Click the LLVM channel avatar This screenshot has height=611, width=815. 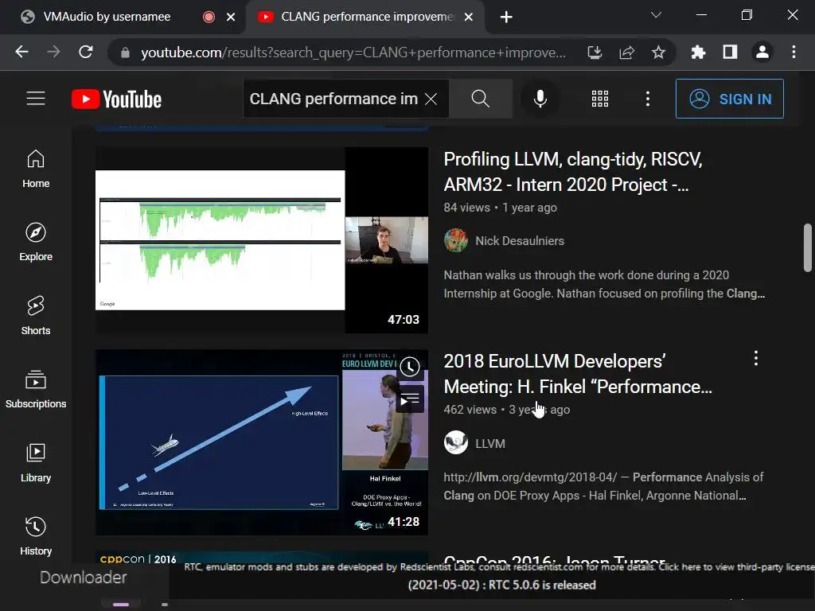456,442
